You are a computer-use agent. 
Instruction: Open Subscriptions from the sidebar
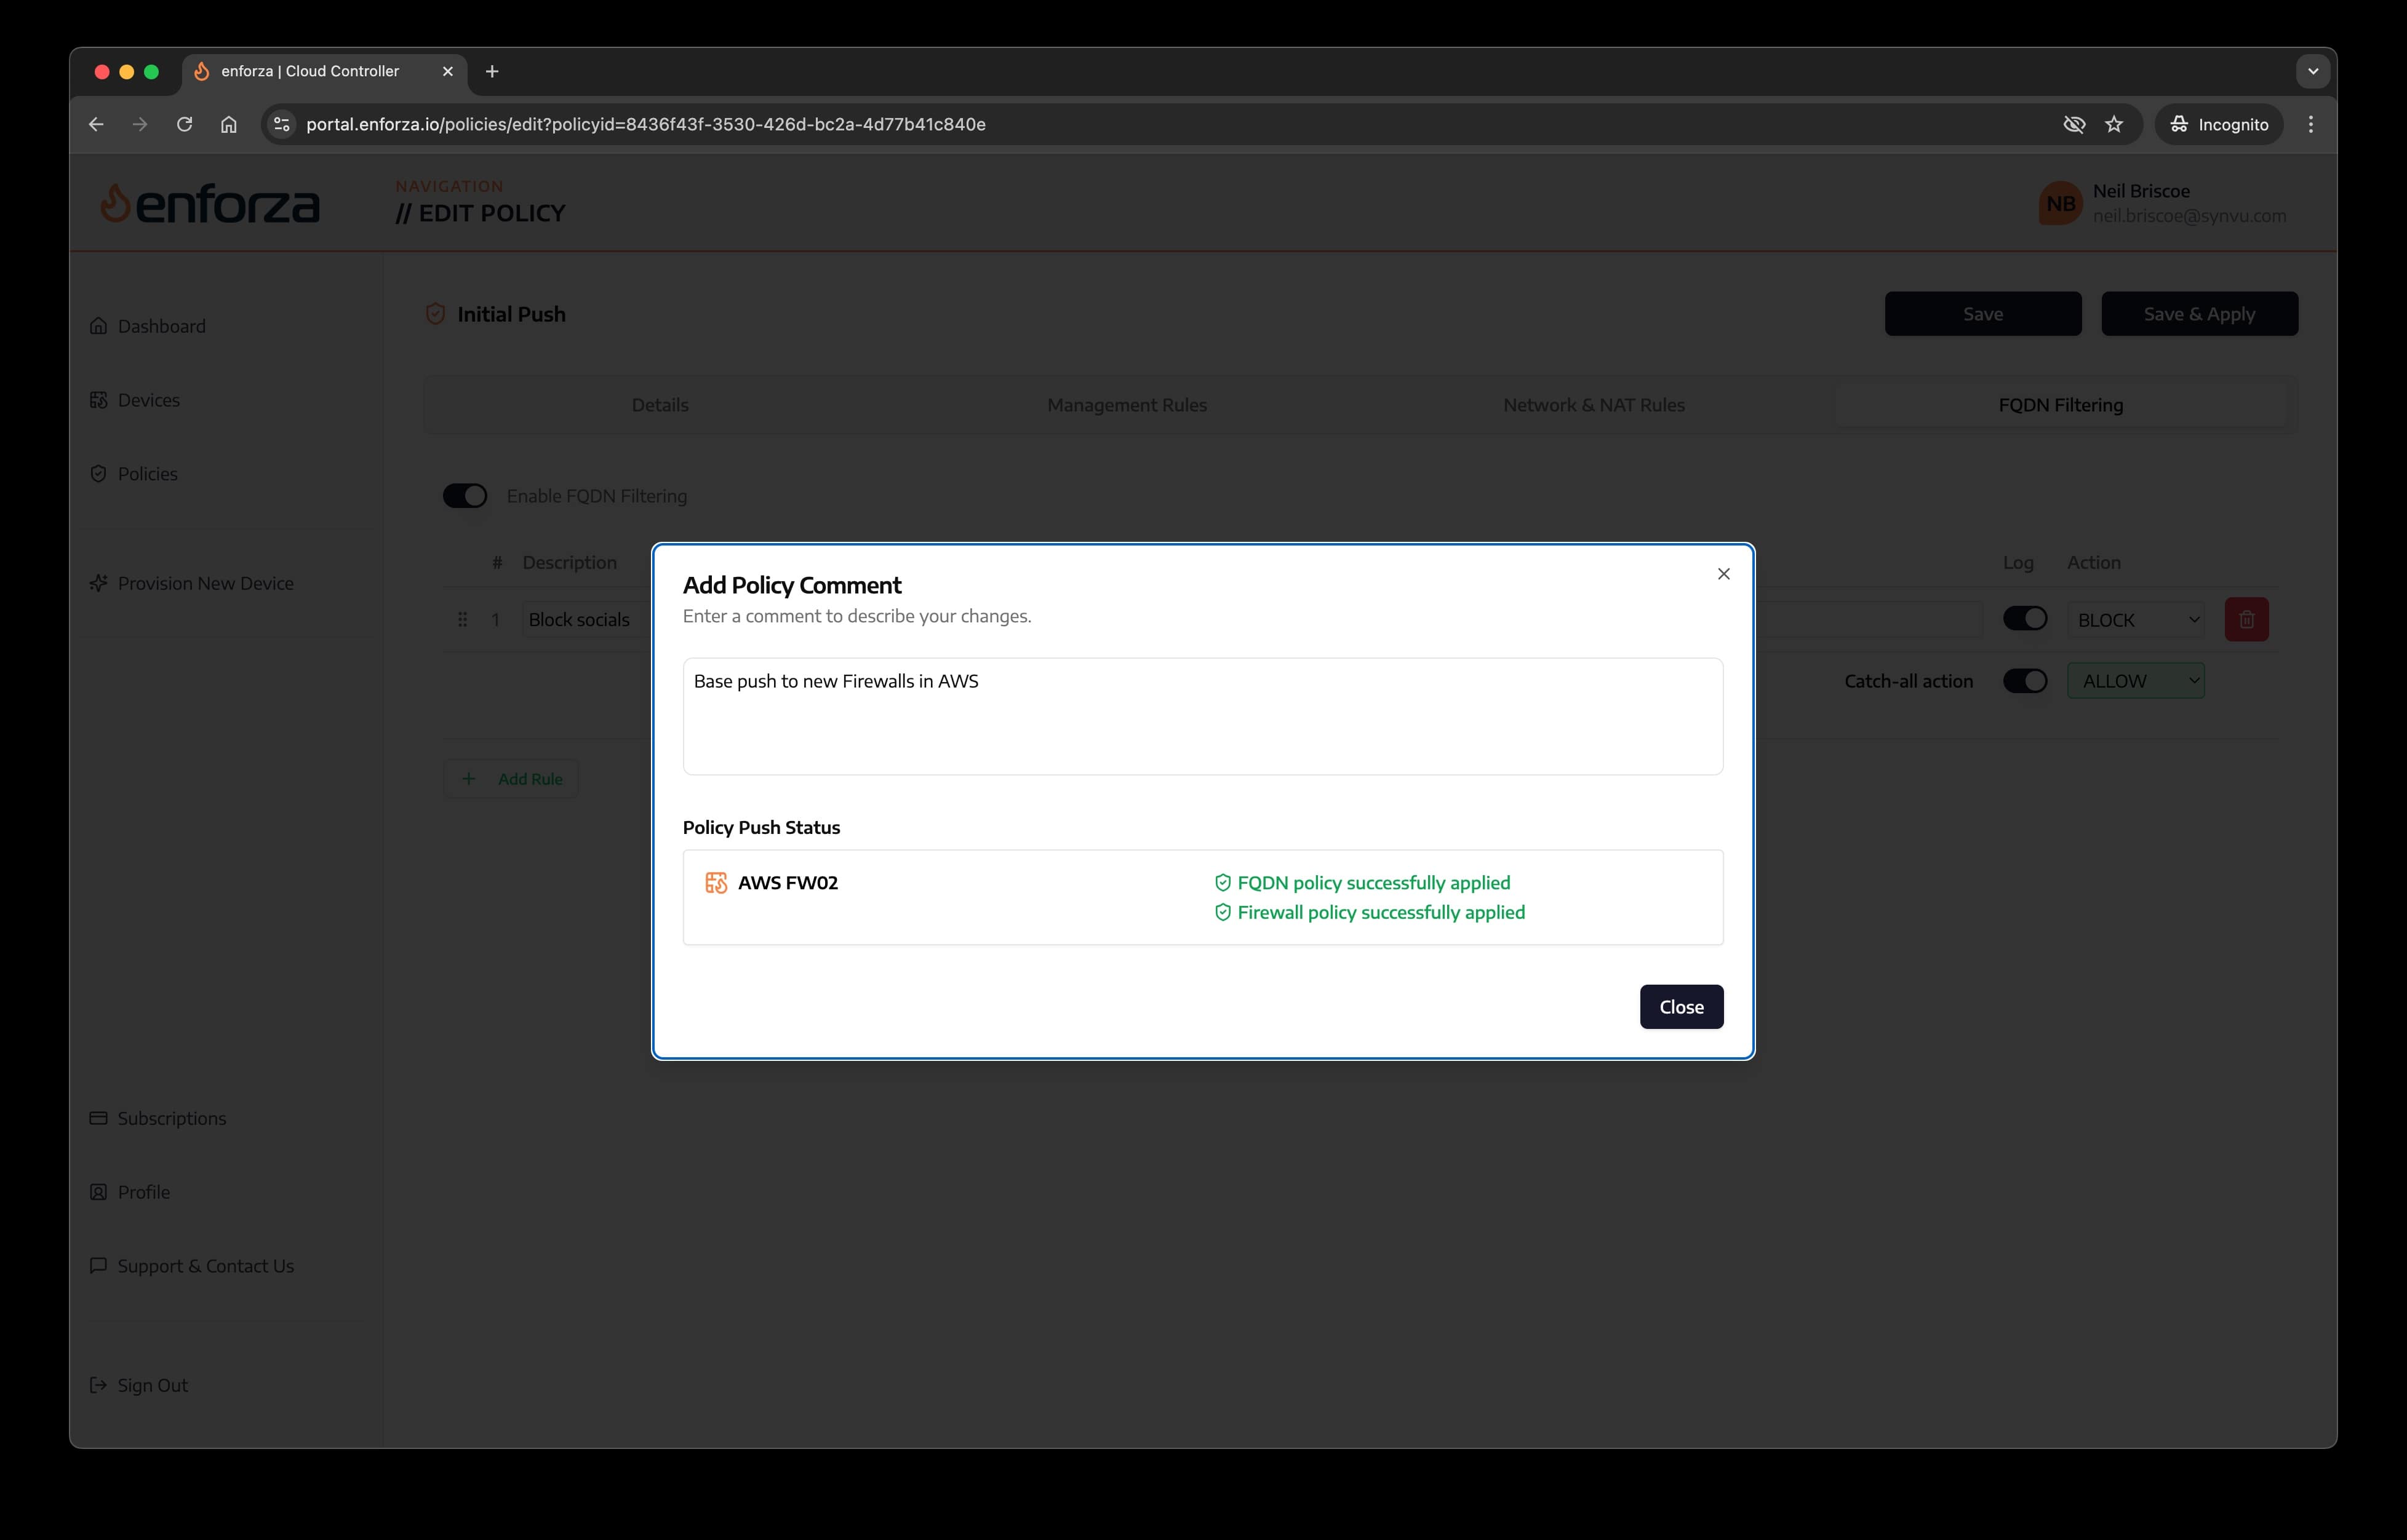pos(171,1118)
